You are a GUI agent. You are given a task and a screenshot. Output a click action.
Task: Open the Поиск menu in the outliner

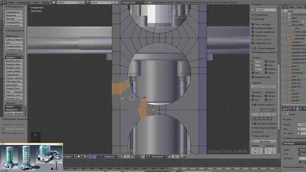tap(300, 7)
